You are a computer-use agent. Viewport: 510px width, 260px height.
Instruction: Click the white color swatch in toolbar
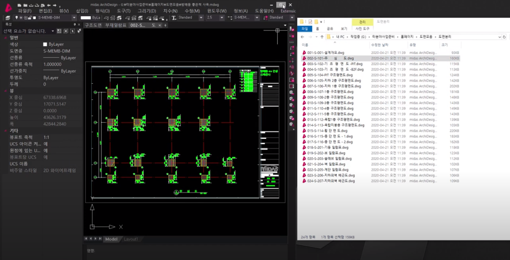click(x=86, y=18)
